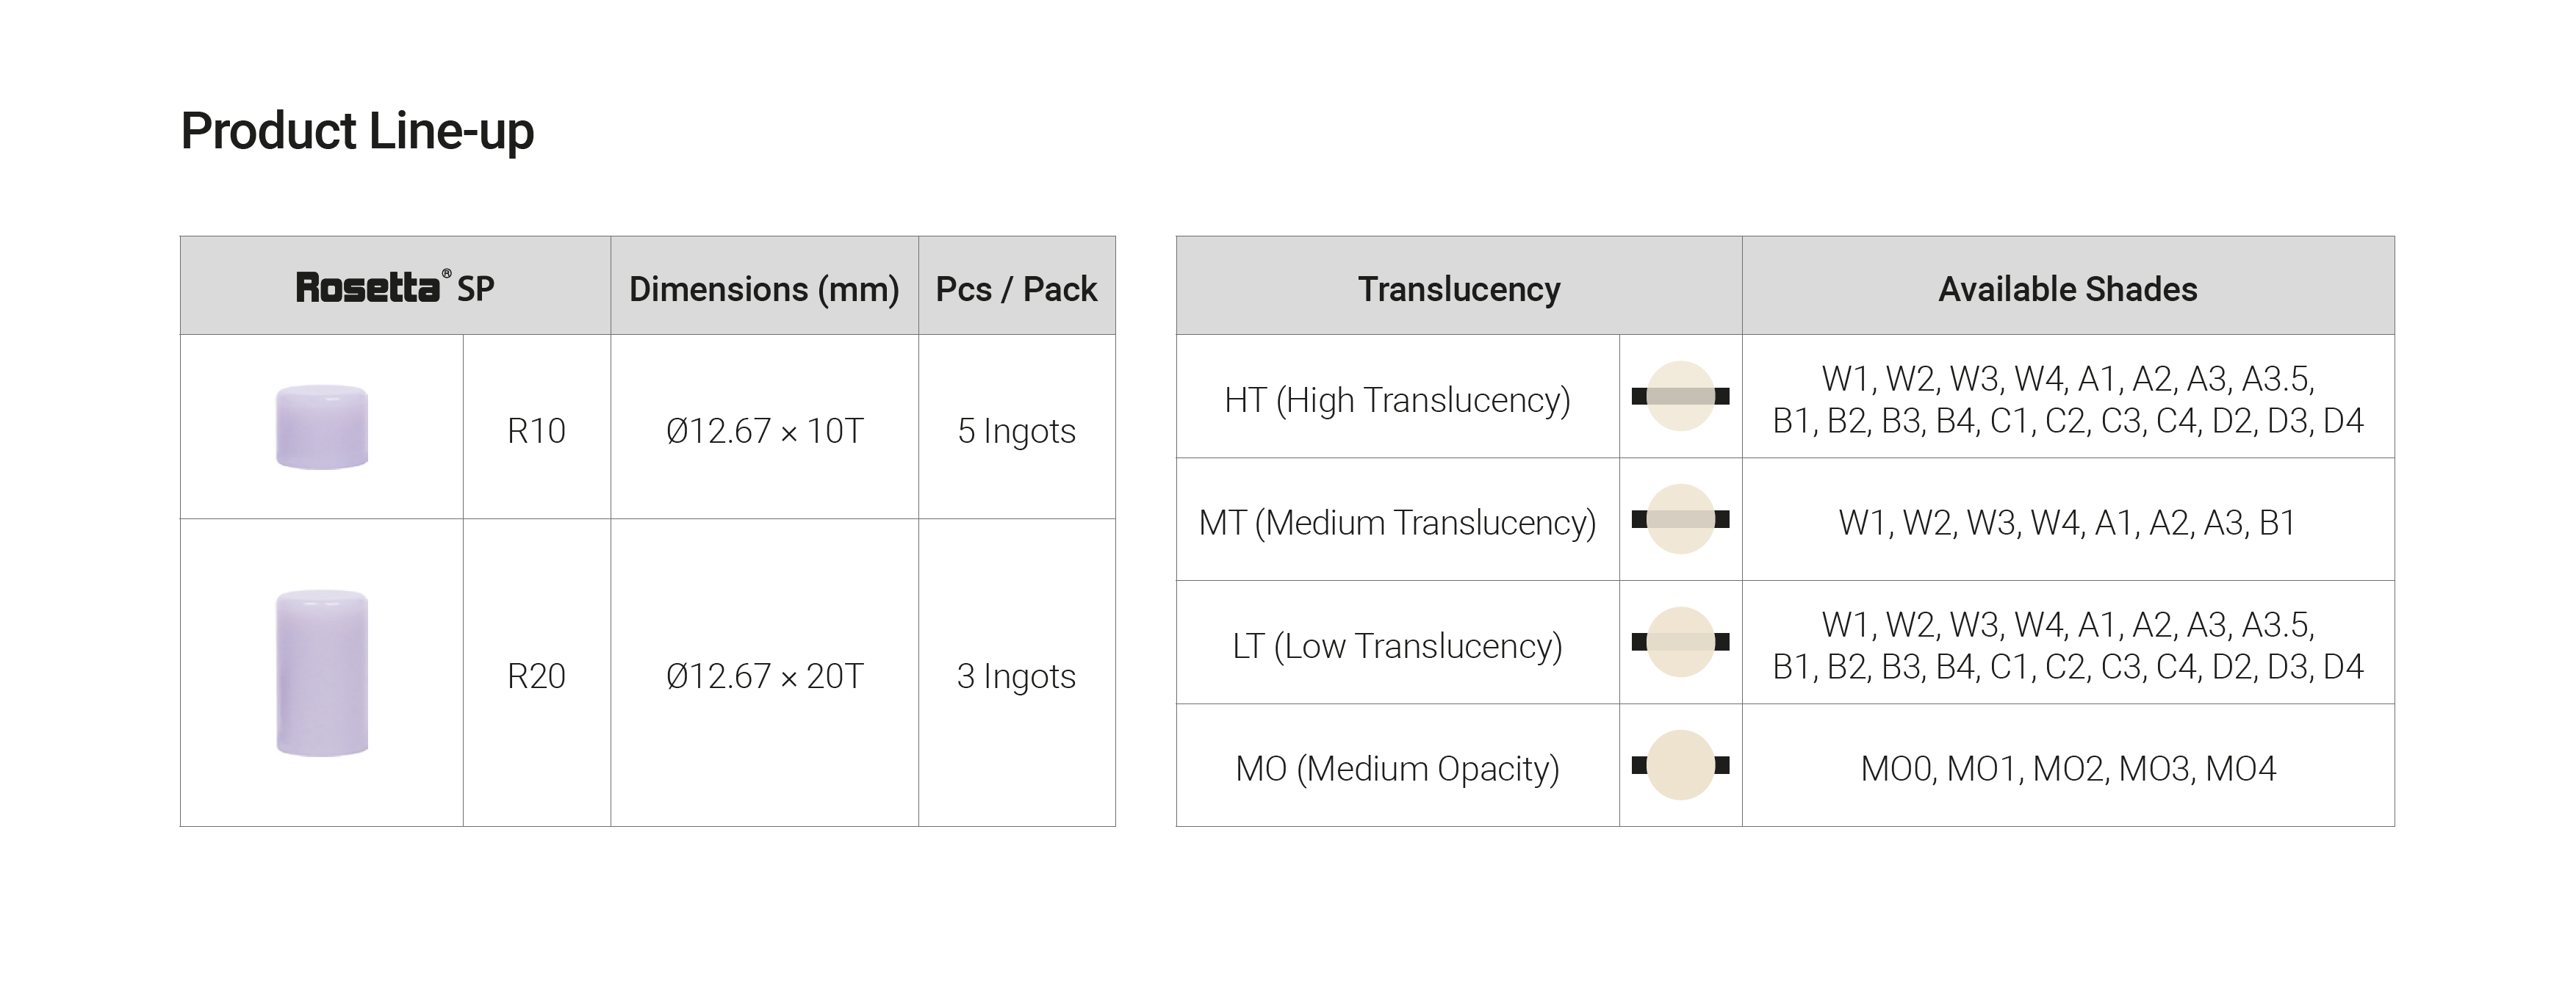Click the MO opacity sample disc
Image resolution: width=2576 pixels, height=984 pixels.
tap(1680, 765)
